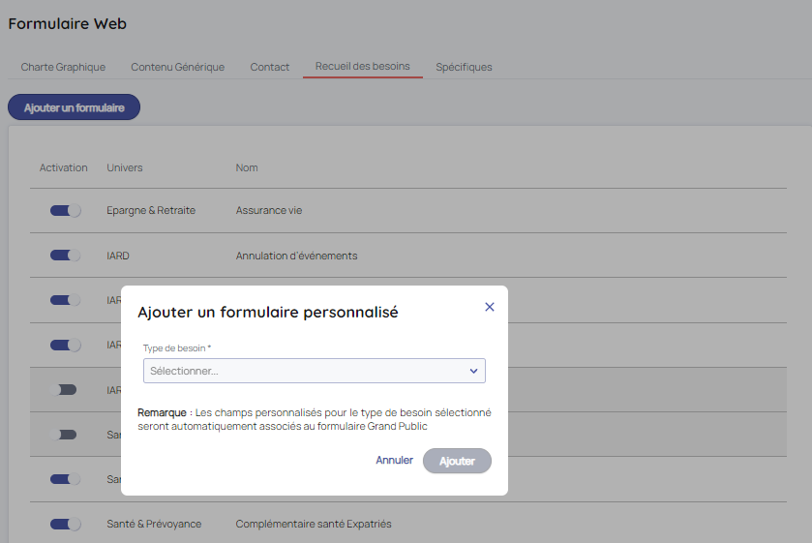This screenshot has width=812, height=543.
Task: Disable the Assurance vie activation toggle
Action: click(65, 210)
